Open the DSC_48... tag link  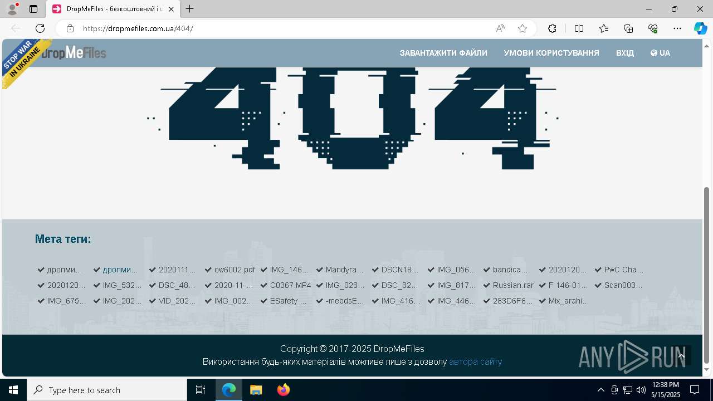(177, 285)
